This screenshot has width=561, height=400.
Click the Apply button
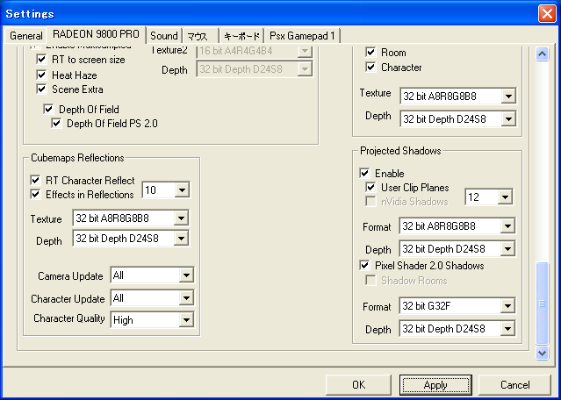tap(435, 384)
